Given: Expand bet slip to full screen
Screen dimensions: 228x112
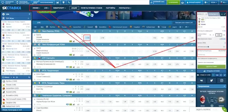Looking at the screenshot, I should [225, 14].
